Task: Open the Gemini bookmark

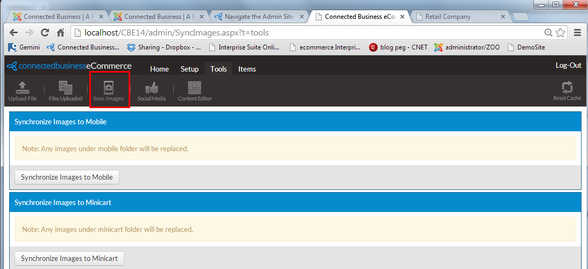Action: click(x=24, y=47)
